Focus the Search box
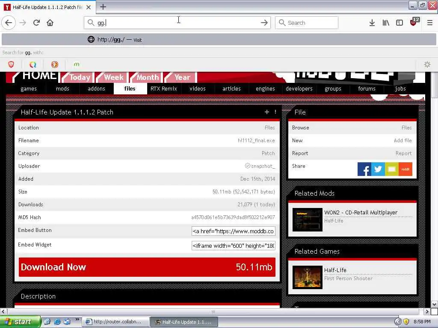 [306, 23]
